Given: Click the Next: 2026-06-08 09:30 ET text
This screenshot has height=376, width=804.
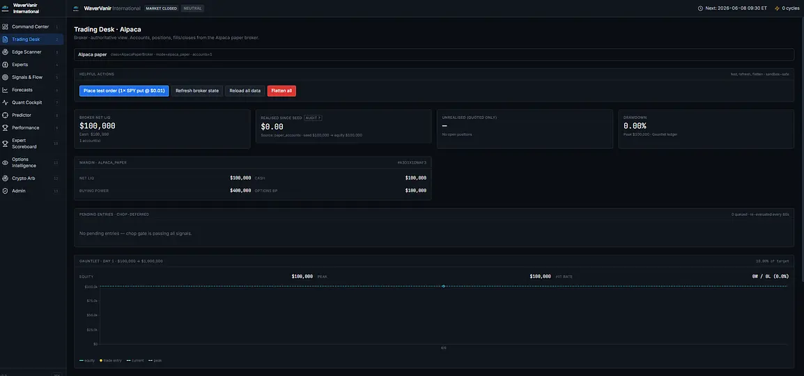Looking at the screenshot, I should pos(736,8).
